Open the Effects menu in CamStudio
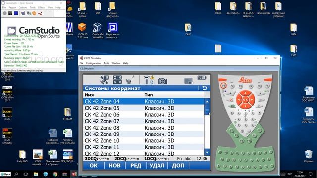317x178 pixels. (42, 8)
